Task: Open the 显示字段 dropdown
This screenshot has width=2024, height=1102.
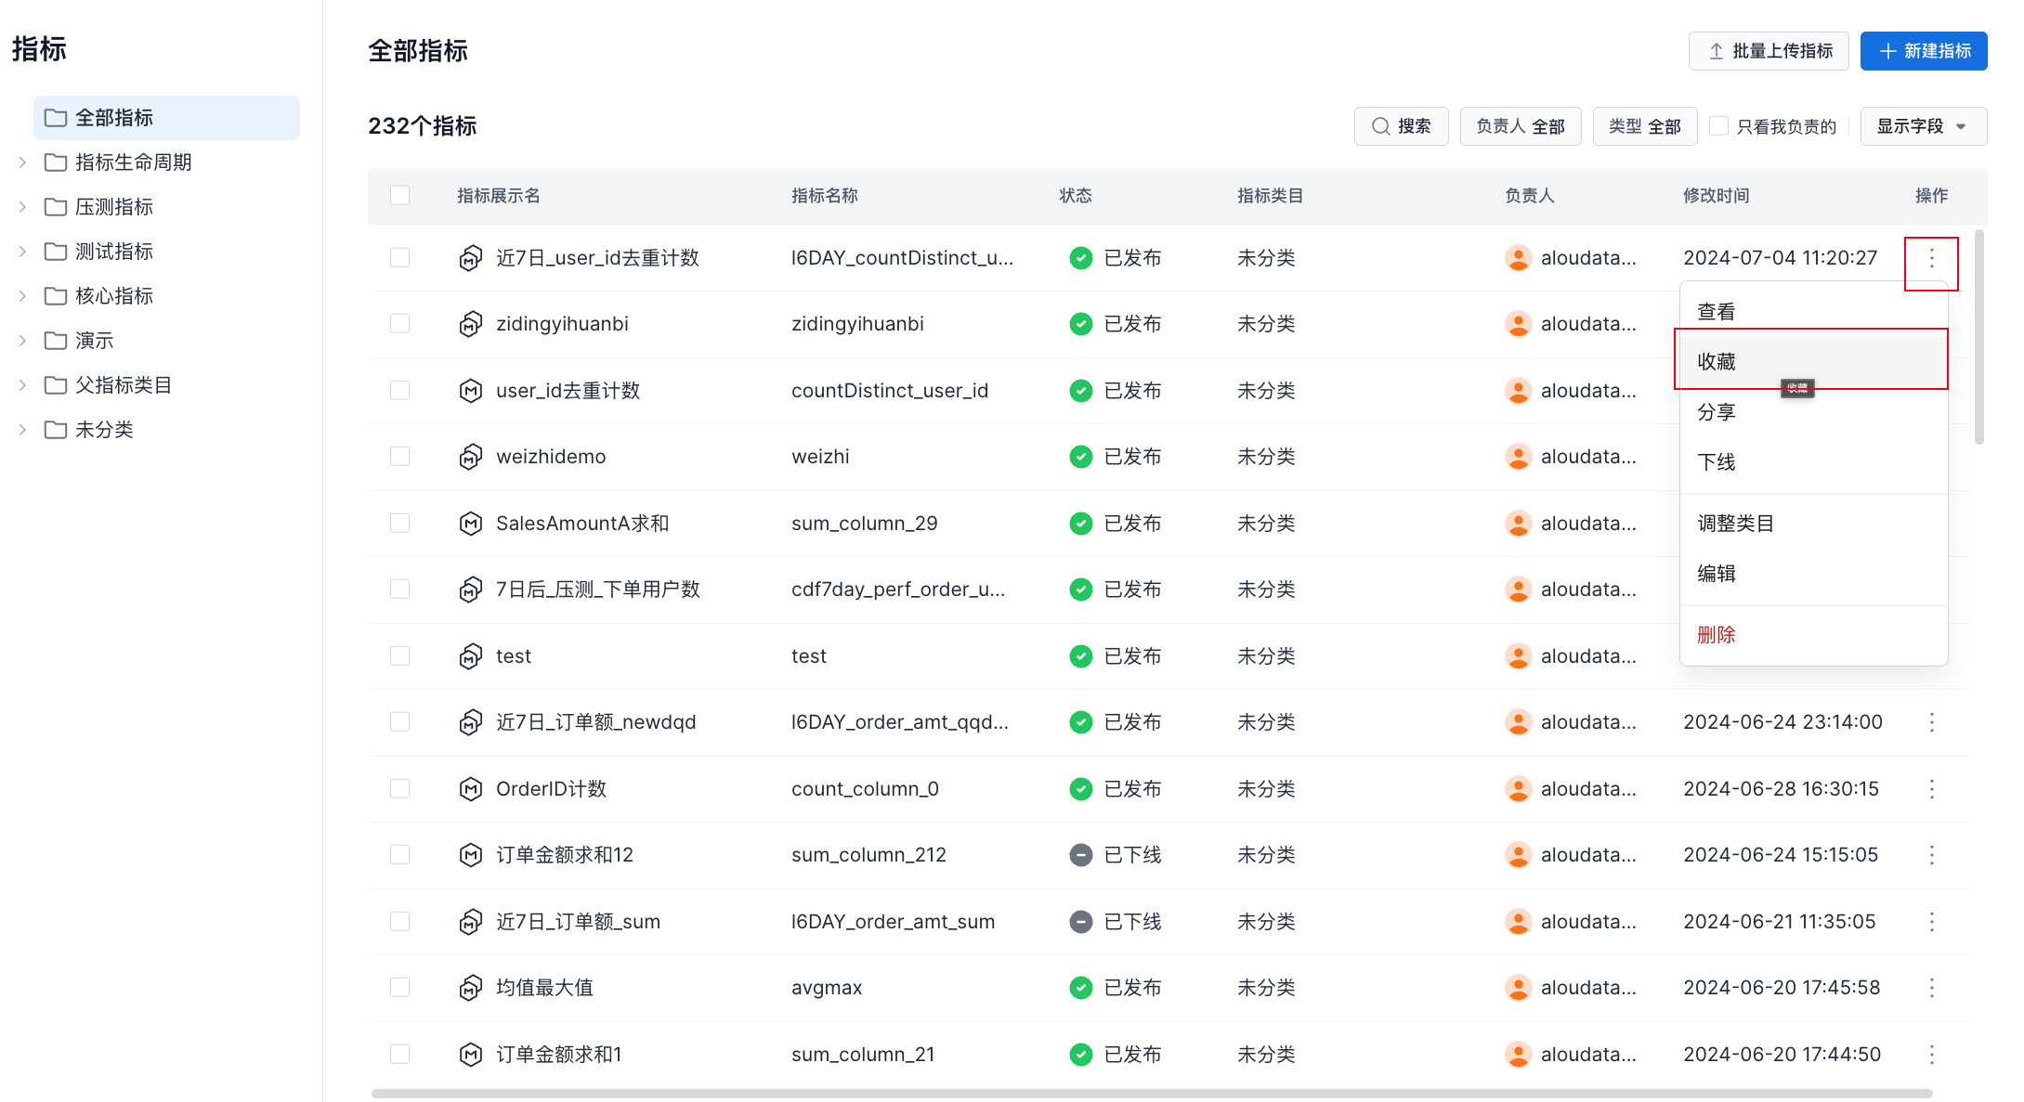Action: 1922,126
